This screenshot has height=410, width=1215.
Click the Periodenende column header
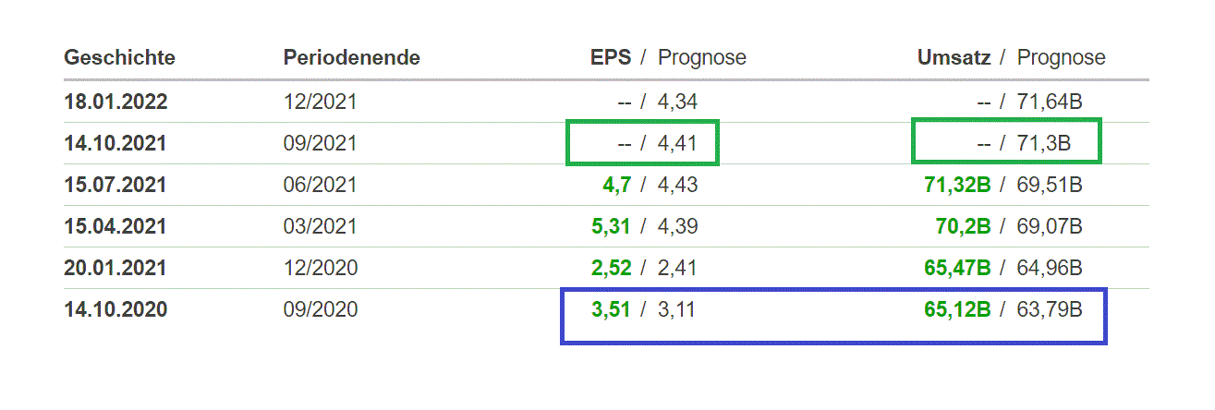(351, 58)
